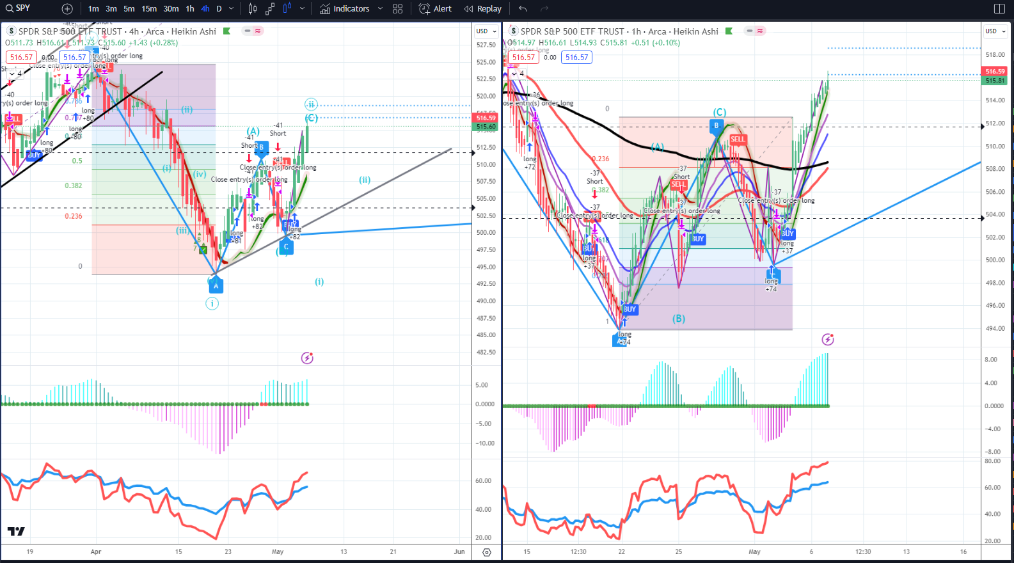This screenshot has height=563, width=1014.
Task: Open the USD currency dropdown on 1h chart
Action: click(995, 31)
